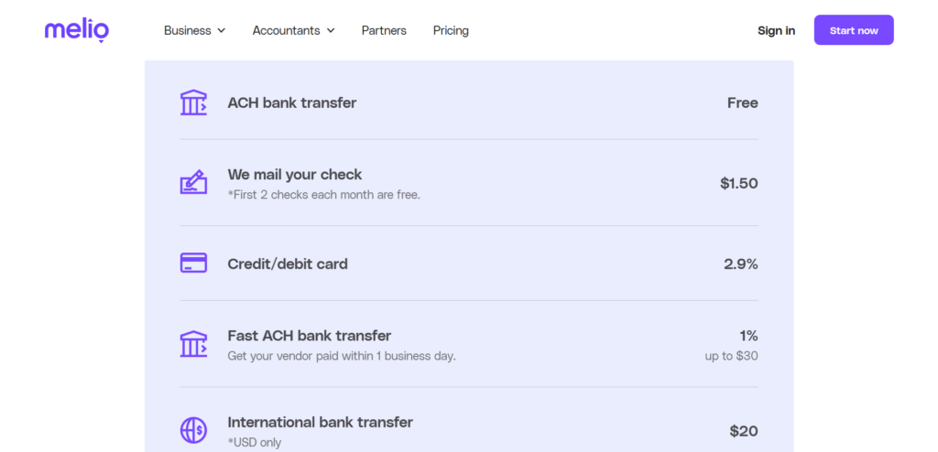
Task: Click the Credit/debit card label
Action: pos(288,264)
